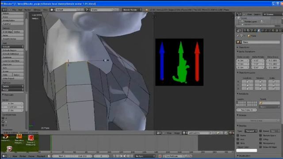Toggle the Draw All Edges checkbox

click(x=260, y=147)
